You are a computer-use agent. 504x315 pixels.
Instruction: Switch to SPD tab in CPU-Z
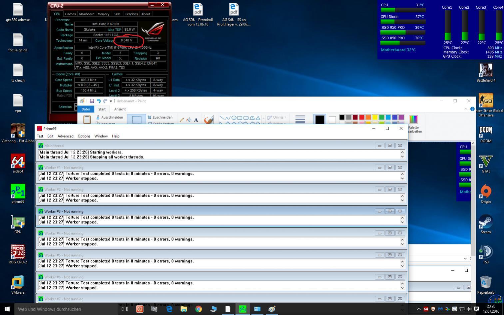coord(117,14)
